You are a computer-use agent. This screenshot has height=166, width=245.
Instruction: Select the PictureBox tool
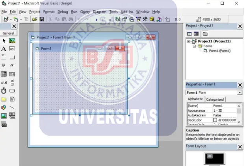(x=12, y=41)
